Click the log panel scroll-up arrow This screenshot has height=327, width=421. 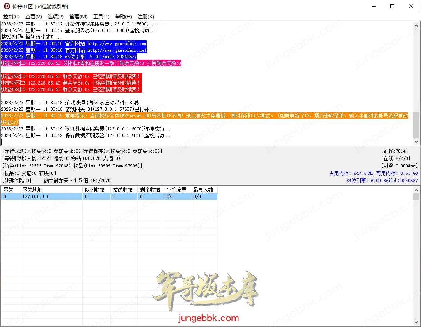[416, 25]
